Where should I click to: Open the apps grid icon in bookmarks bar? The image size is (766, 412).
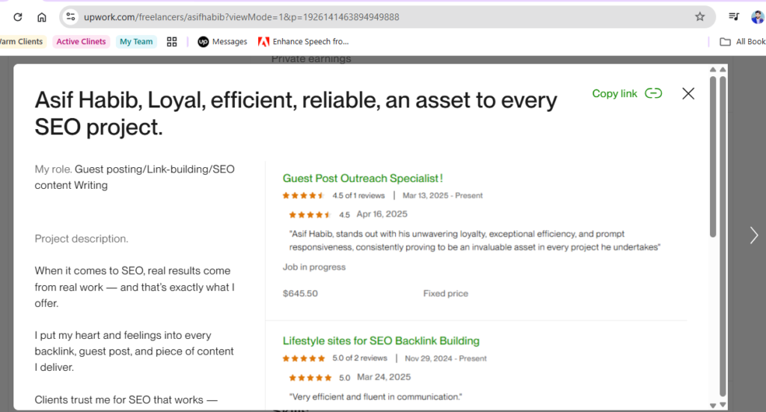pos(171,42)
